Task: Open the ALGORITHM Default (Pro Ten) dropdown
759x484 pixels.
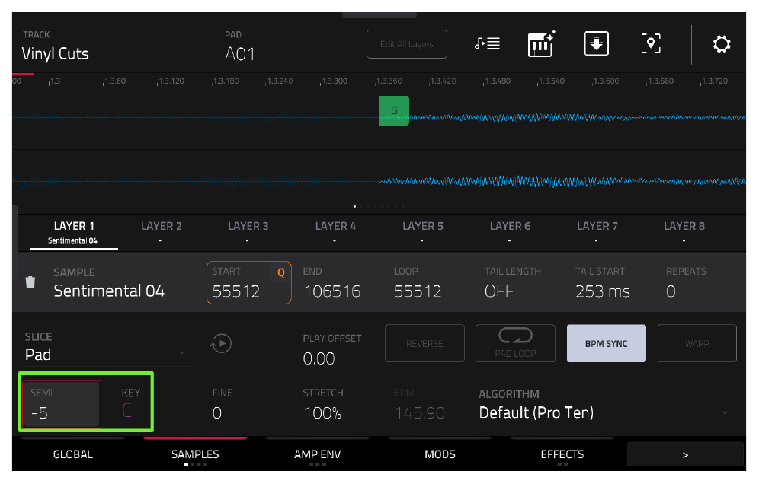Action: tap(607, 412)
